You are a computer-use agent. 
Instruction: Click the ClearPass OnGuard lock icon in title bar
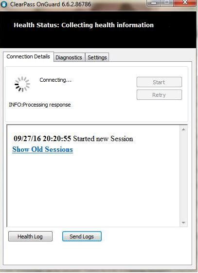(4, 4)
